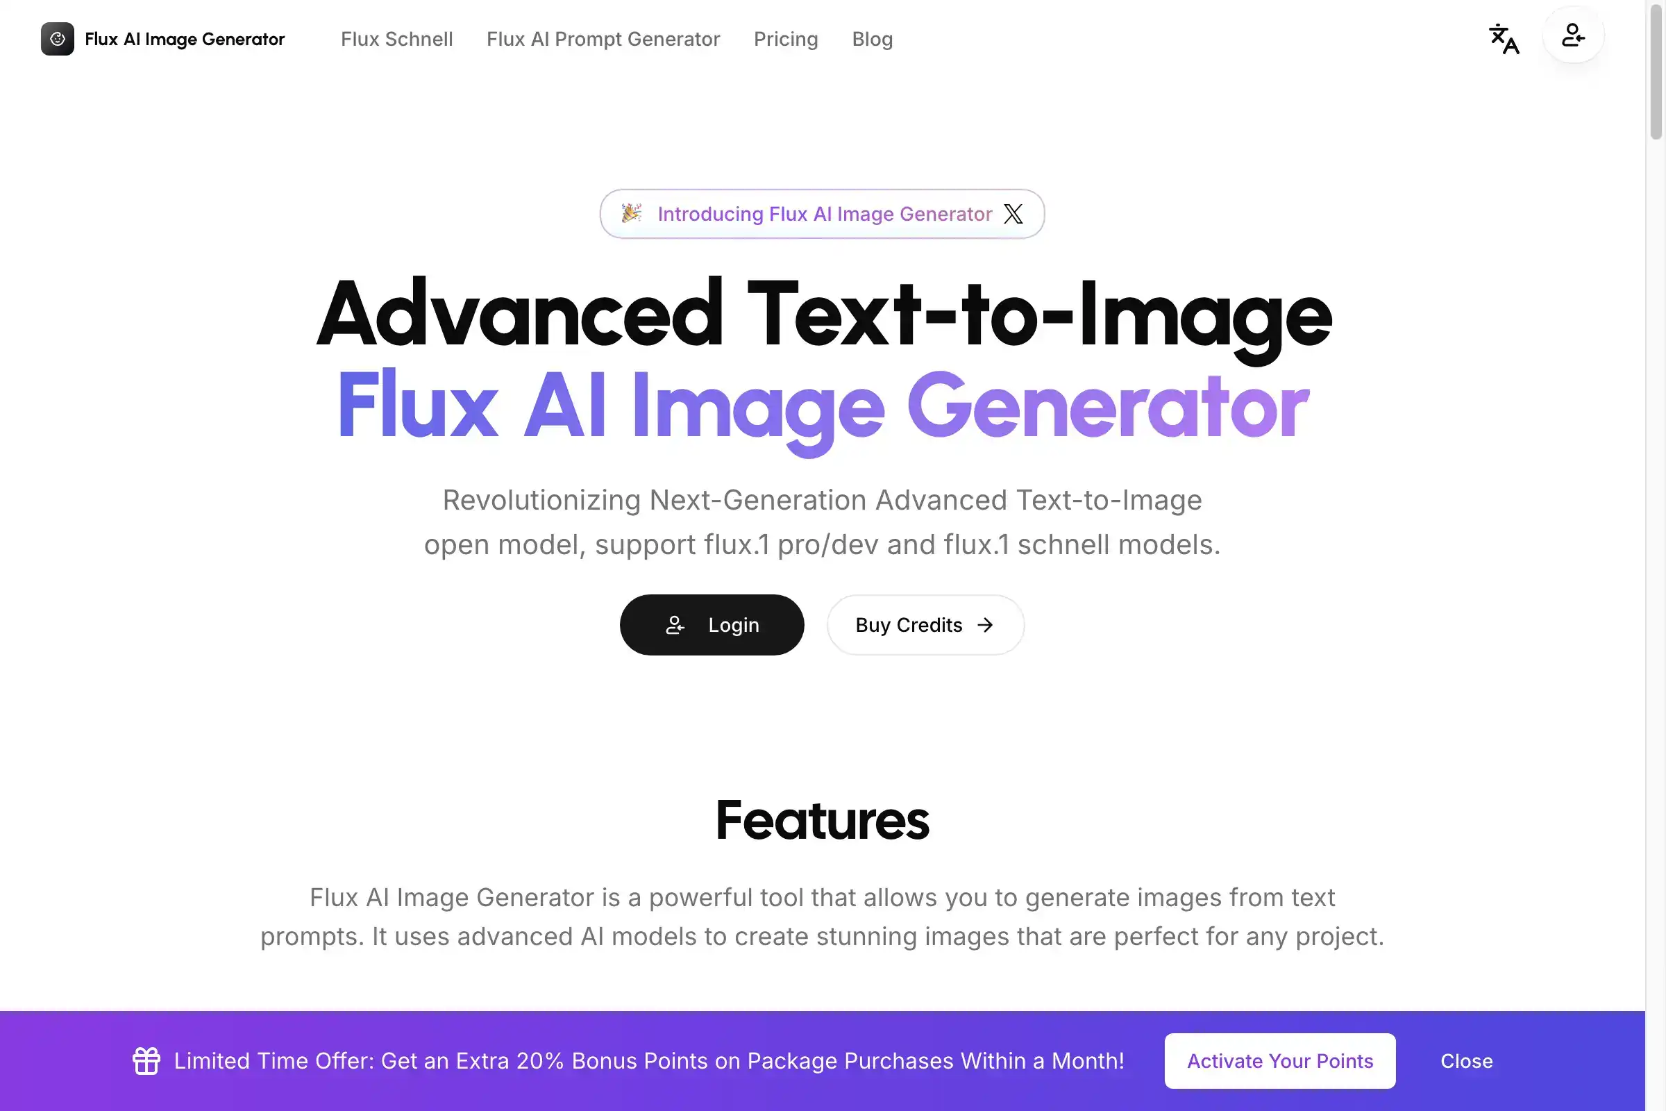This screenshot has height=1111, width=1666.
Task: Click the Blog navigation menu item
Action: tap(871, 38)
